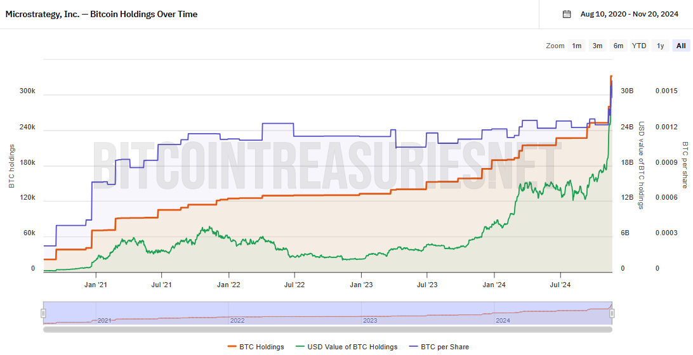Click the 120k left axis label

27,197
